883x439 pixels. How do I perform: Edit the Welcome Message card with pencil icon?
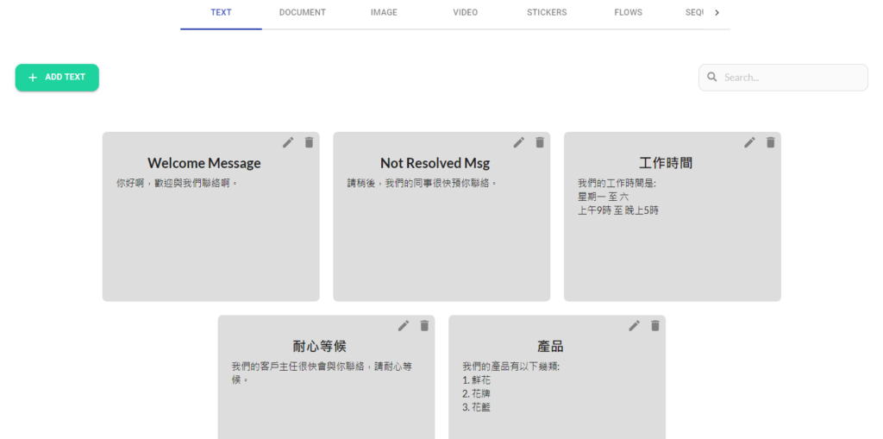point(288,142)
